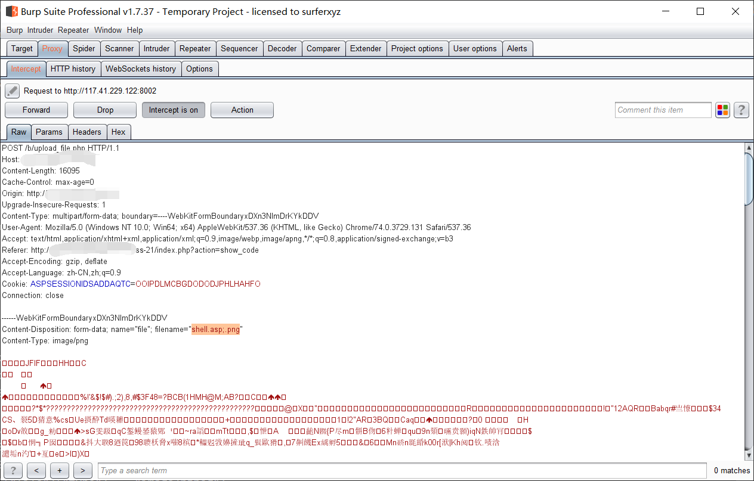Drop the intercepted request

(x=105, y=110)
